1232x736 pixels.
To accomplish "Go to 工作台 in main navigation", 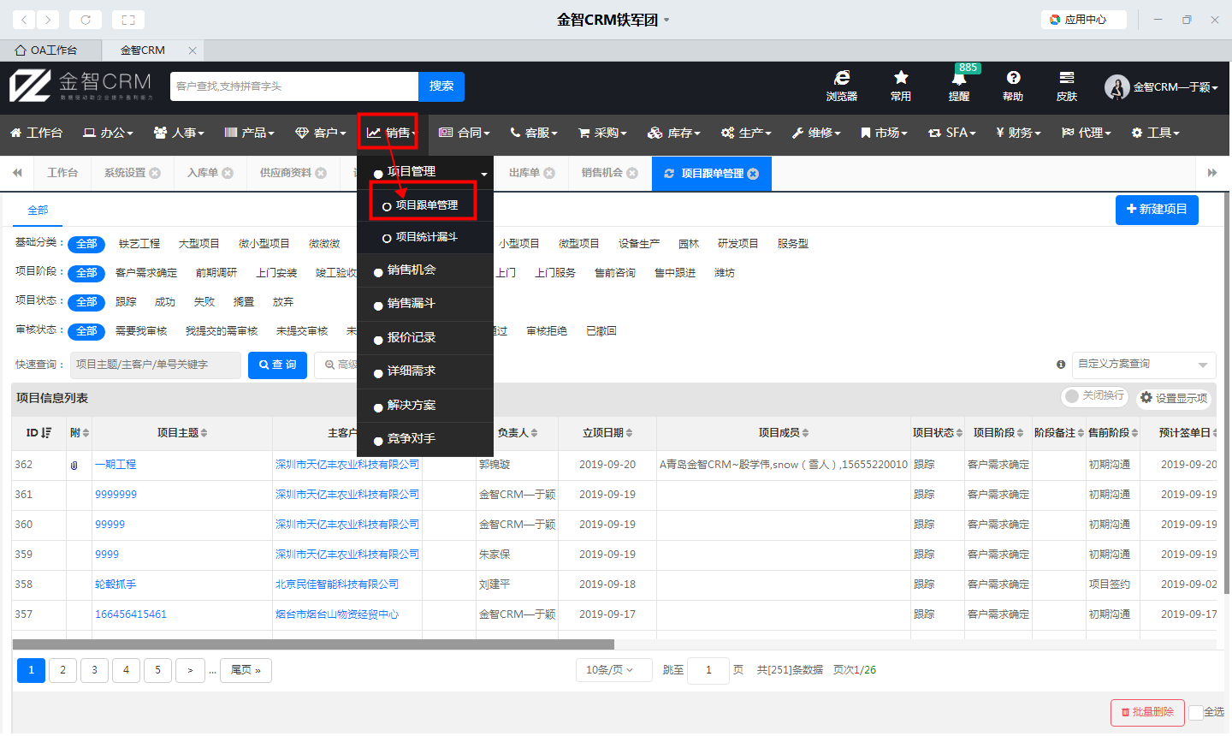I will point(36,133).
